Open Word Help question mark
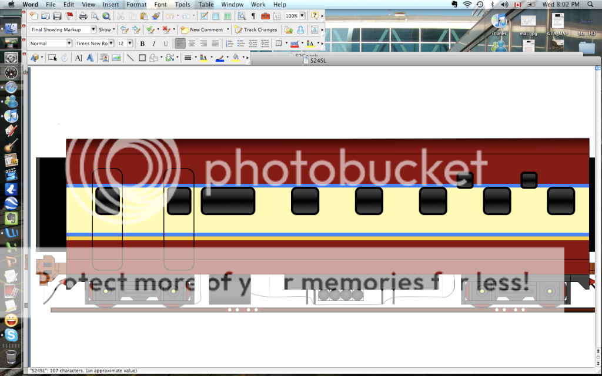The width and height of the screenshot is (602, 376). 315,16
